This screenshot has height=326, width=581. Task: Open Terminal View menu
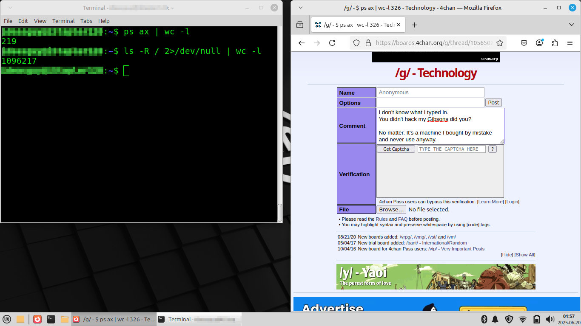click(40, 21)
